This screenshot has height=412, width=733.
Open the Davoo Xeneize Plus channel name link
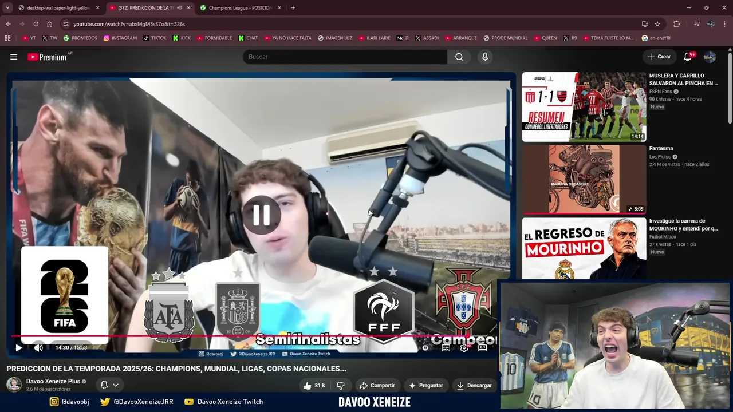click(x=53, y=381)
